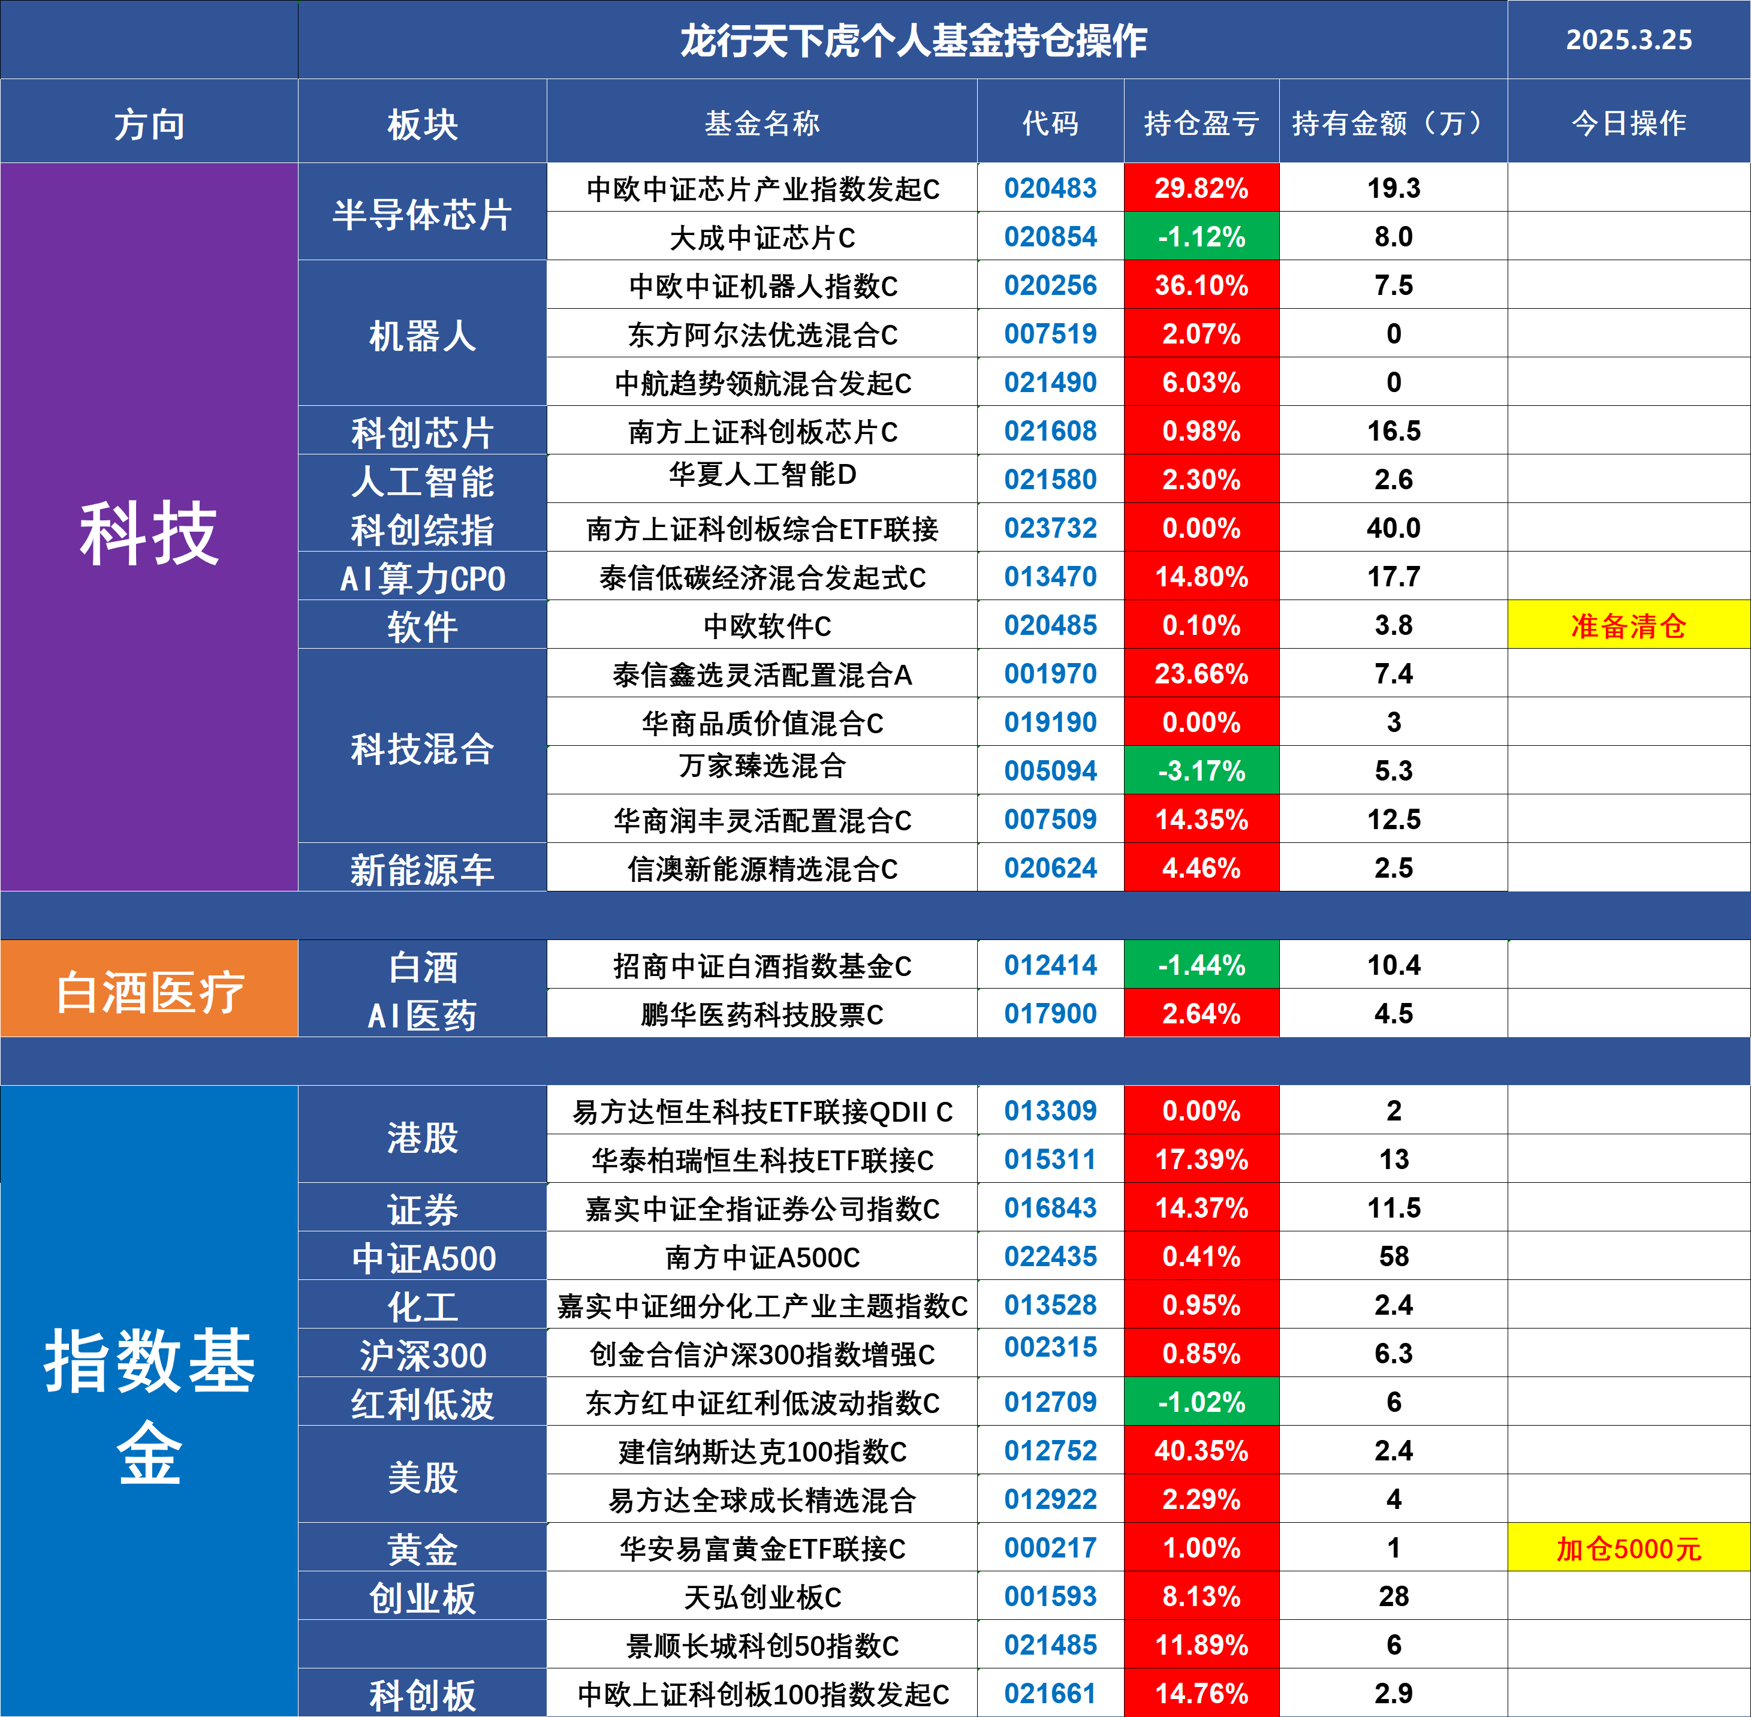Click the fund code 021608
Image resolution: width=1751 pixels, height=1717 pixels.
pyautogui.click(x=1050, y=431)
